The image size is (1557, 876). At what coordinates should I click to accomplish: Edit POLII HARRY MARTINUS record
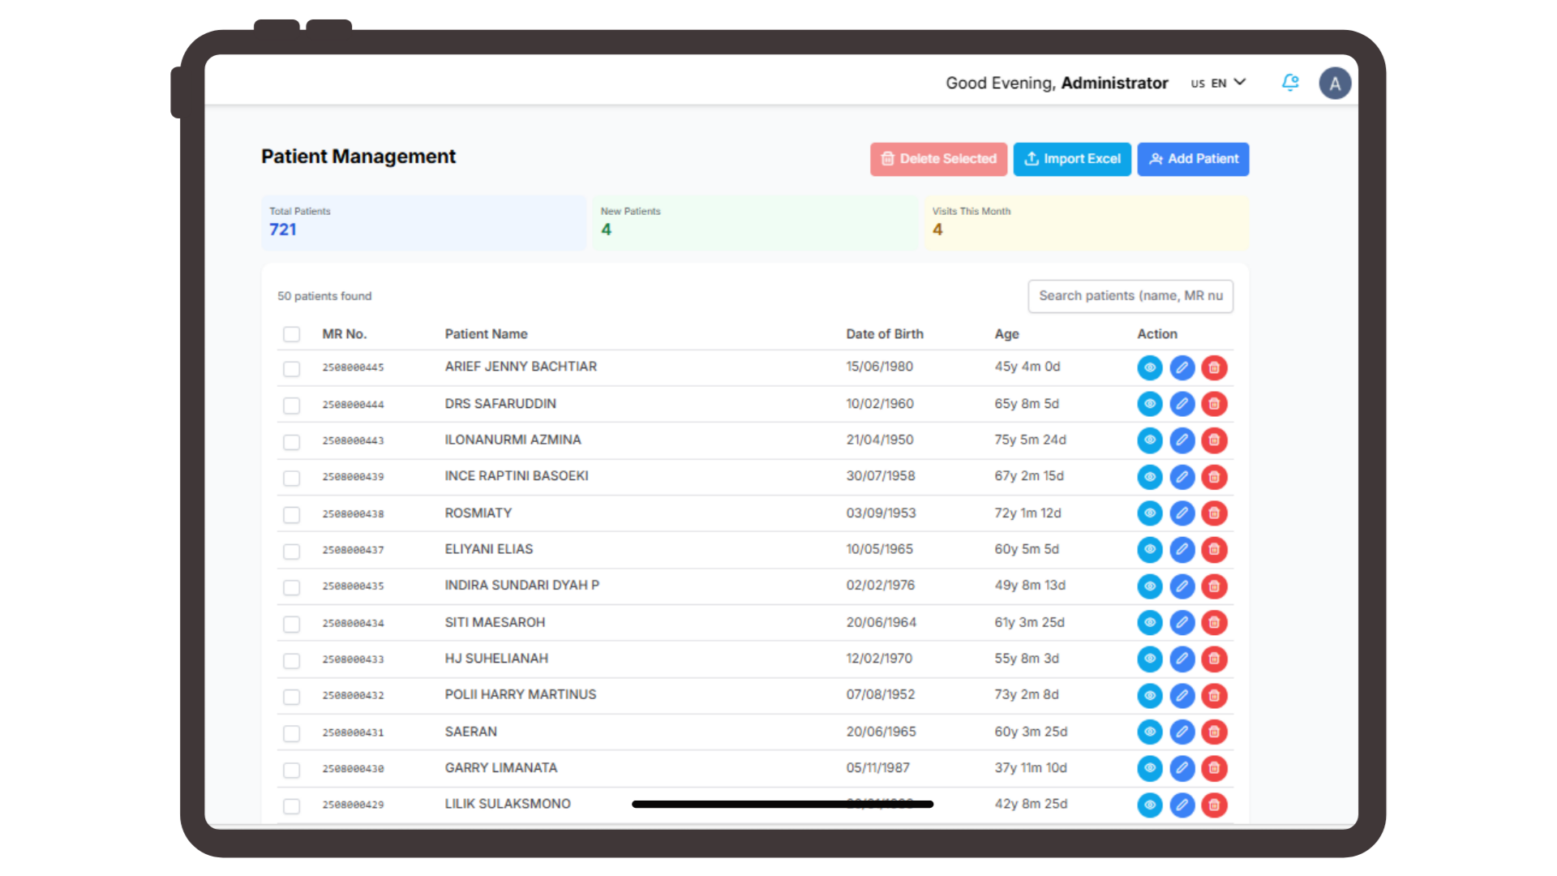1182,696
